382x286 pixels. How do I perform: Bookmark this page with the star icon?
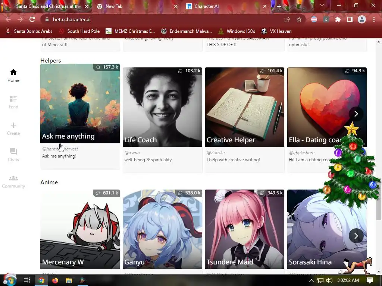[x=299, y=19]
